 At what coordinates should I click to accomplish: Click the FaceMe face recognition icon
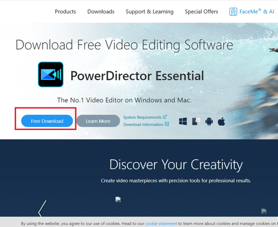[x=233, y=12]
